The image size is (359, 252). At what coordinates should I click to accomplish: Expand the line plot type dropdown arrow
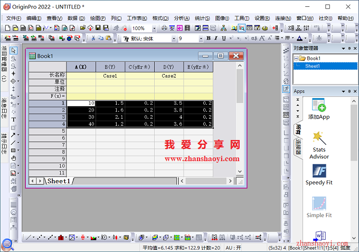(x=33, y=238)
